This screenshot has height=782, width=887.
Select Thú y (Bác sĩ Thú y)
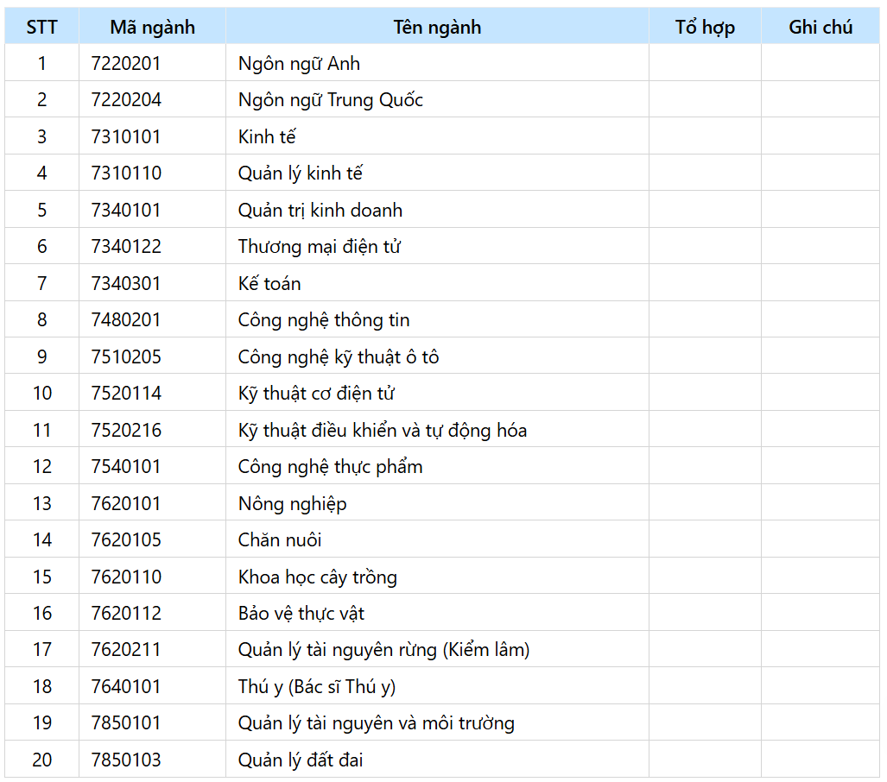tap(317, 687)
